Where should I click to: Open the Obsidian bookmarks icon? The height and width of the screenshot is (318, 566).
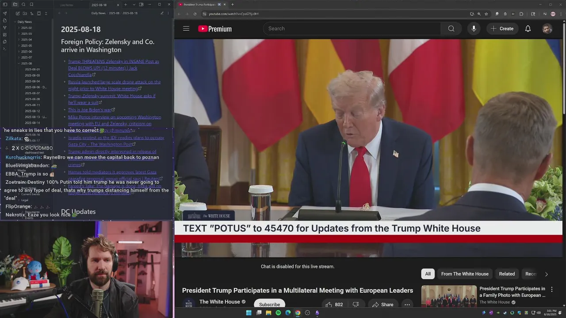pos(31,4)
